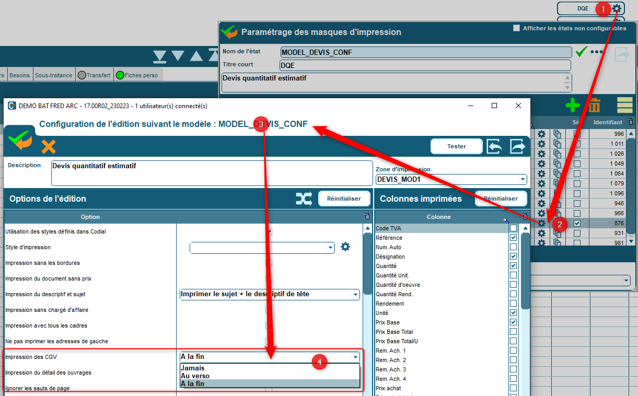Click Réinitialiser in Colonnes imprimées header
This screenshot has width=638, height=396.
pos(501,199)
